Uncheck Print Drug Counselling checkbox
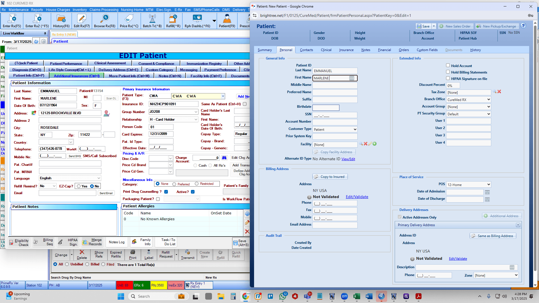Viewport: 539px width, 303px height. pos(166,192)
